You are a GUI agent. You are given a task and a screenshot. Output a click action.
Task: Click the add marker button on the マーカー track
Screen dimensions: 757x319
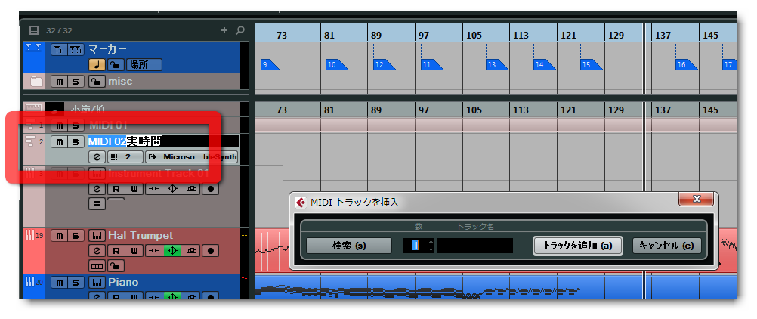point(59,49)
